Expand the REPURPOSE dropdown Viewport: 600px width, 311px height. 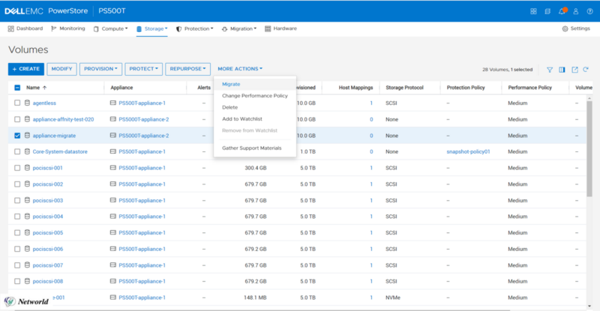tap(188, 69)
